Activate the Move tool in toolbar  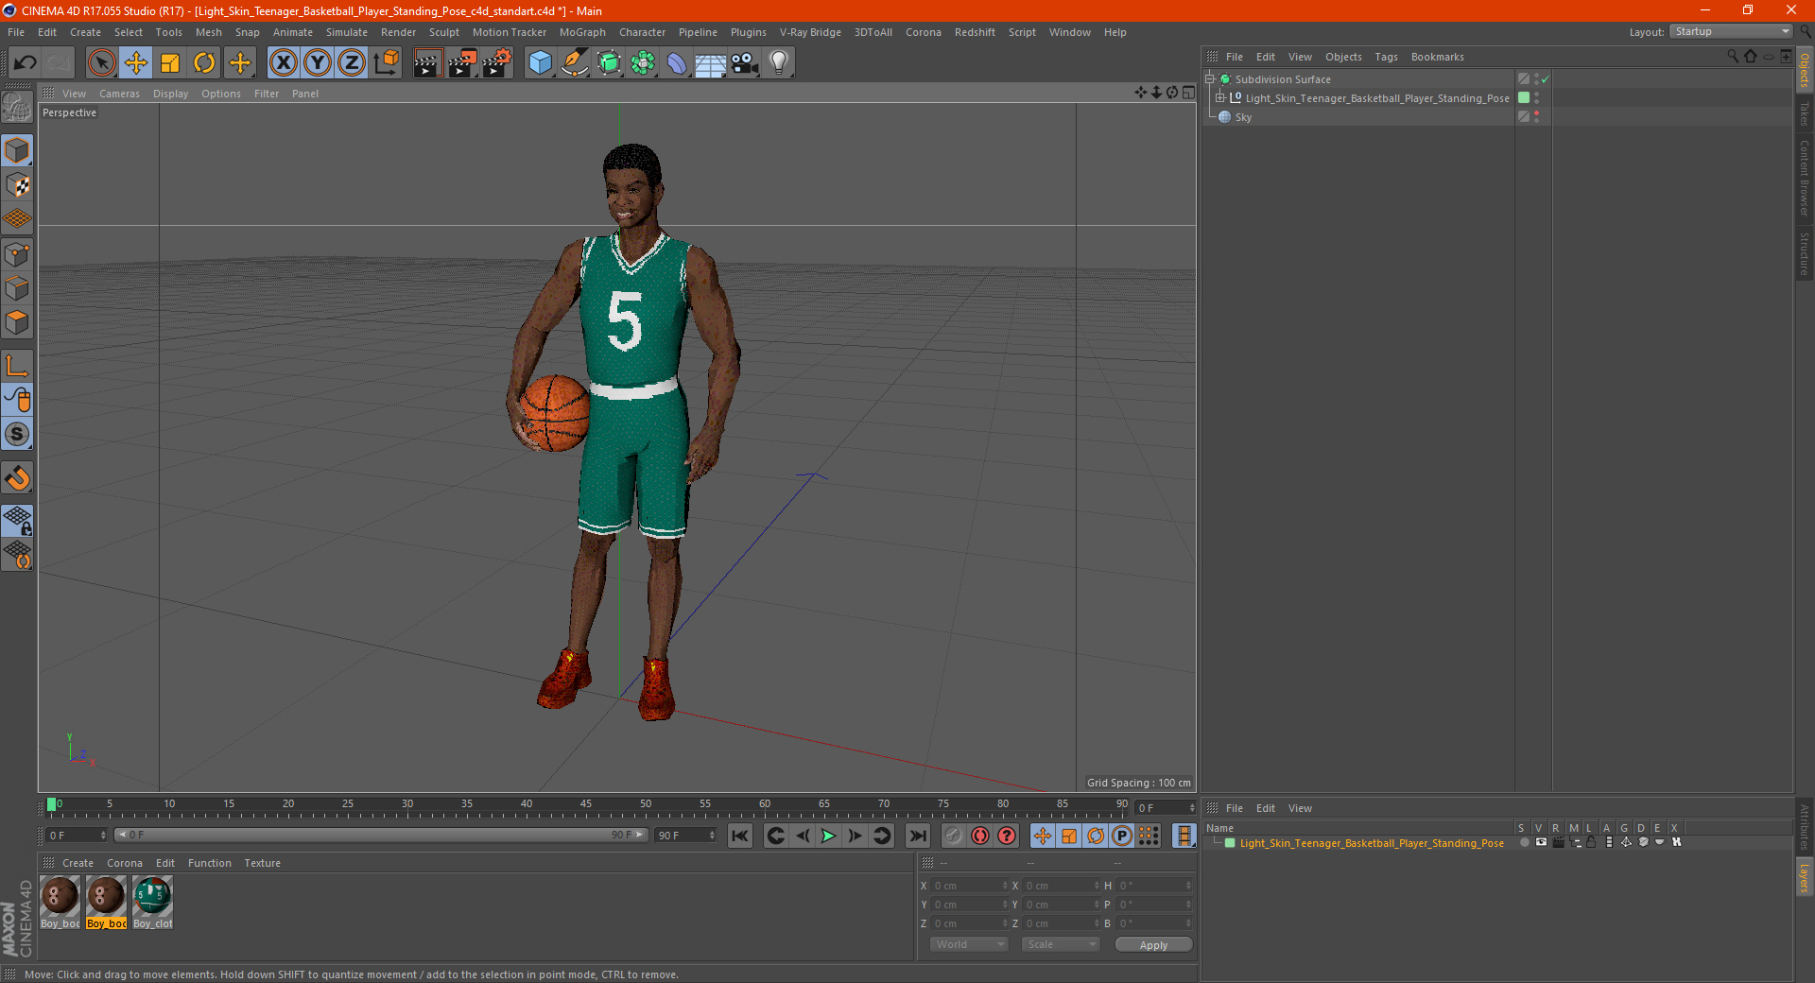(x=136, y=63)
